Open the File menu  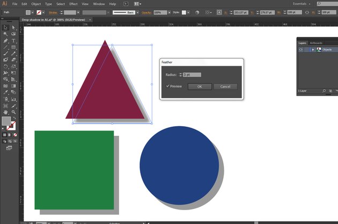coord(14,4)
